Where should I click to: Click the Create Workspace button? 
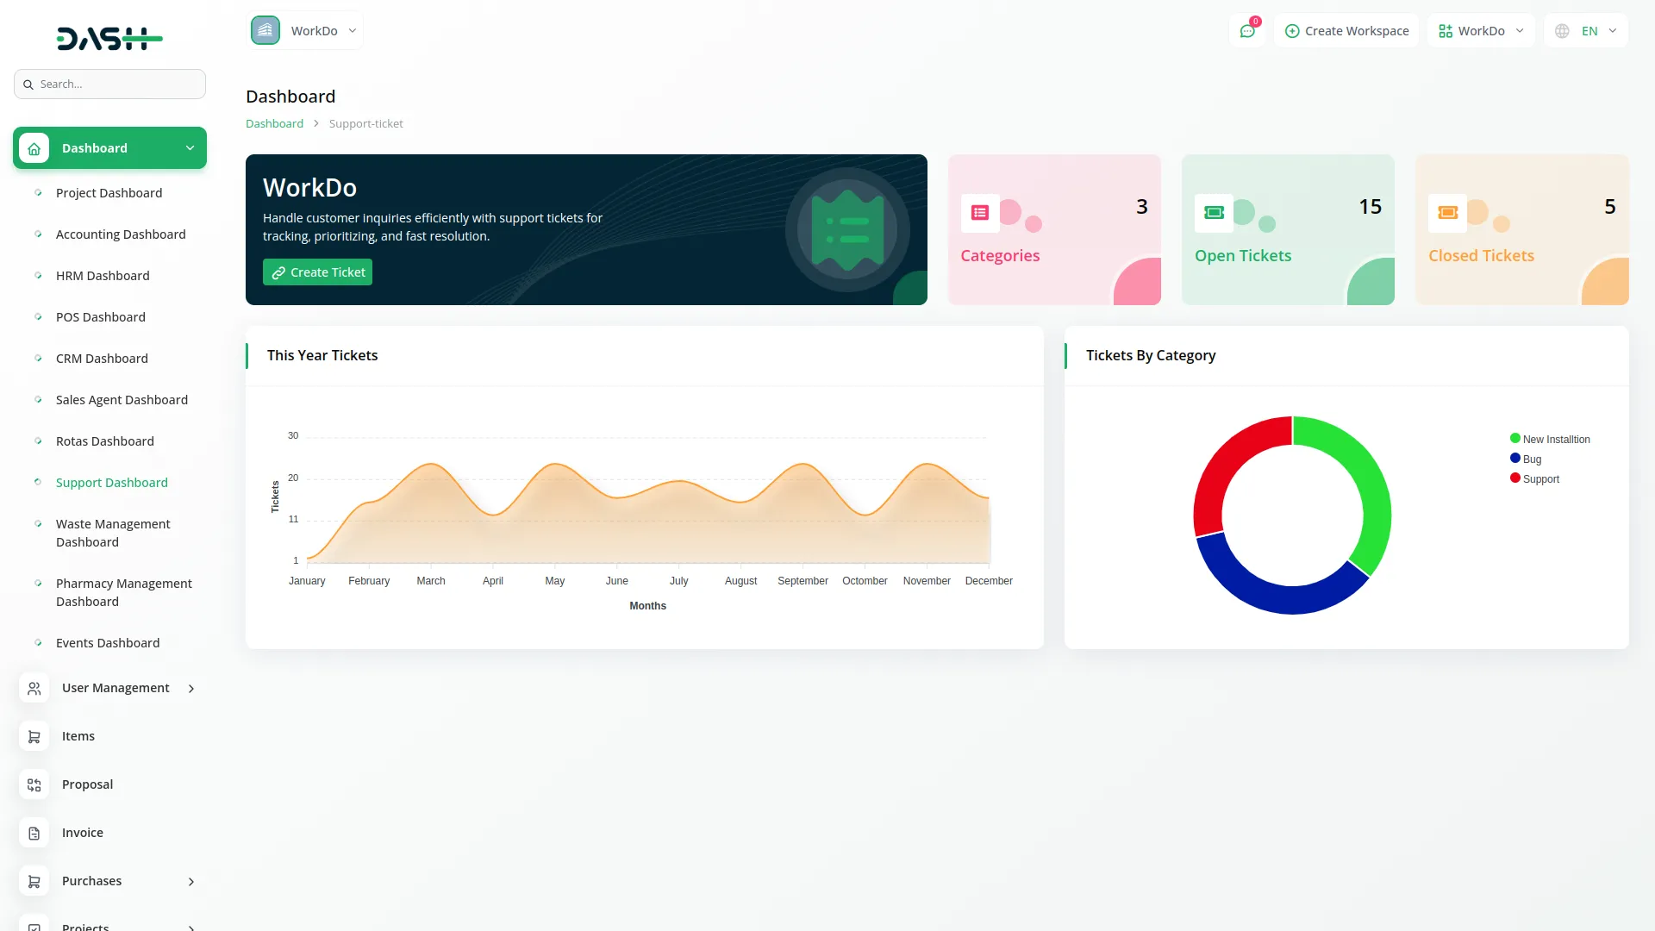click(x=1346, y=31)
